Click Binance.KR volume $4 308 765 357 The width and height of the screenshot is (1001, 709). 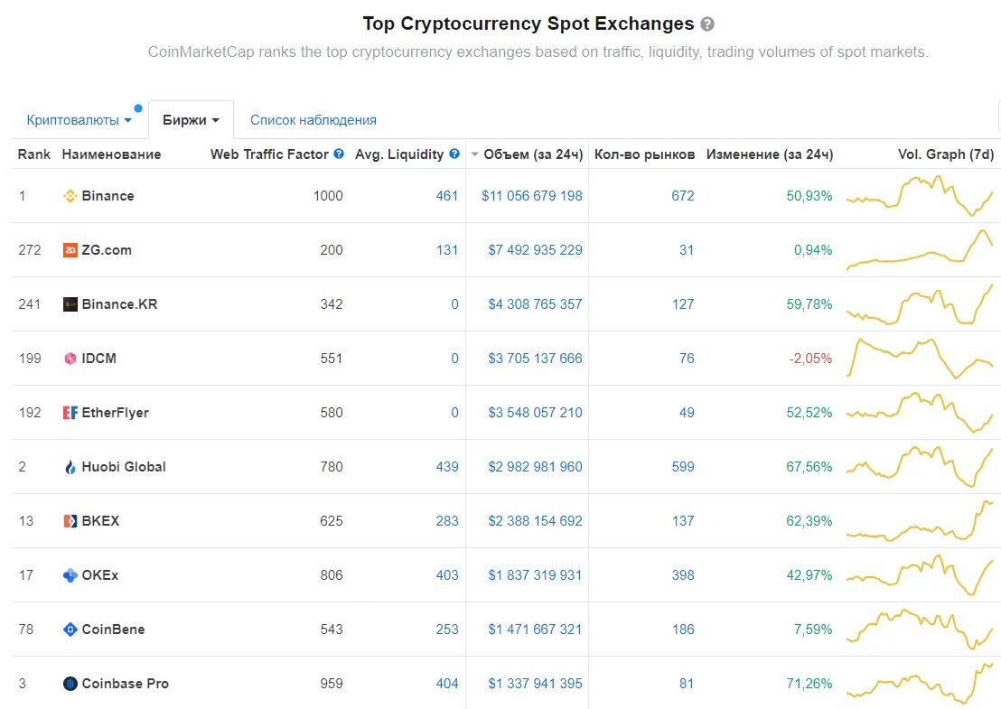tap(535, 304)
